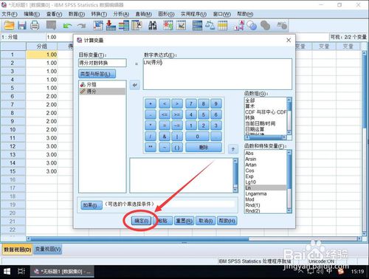Viewport: 369px width, 279px height.
Task: Click the Save floppy disk icon
Action: (22, 25)
